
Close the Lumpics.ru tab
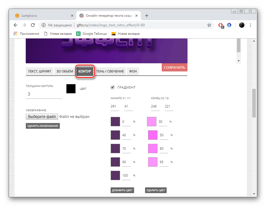point(72,16)
